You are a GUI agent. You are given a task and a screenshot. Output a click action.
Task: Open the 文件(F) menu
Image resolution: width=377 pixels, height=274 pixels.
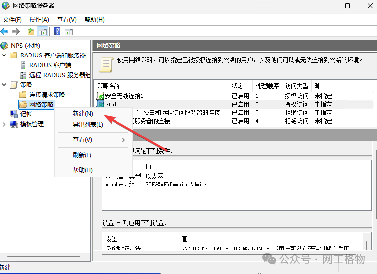12,20
